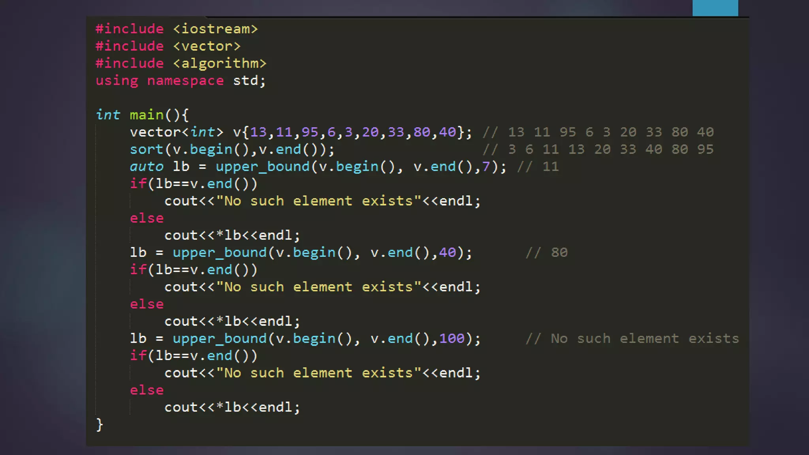Click 'vector<int>' in the vector declaration
Image resolution: width=809 pixels, height=455 pixels.
176,132
